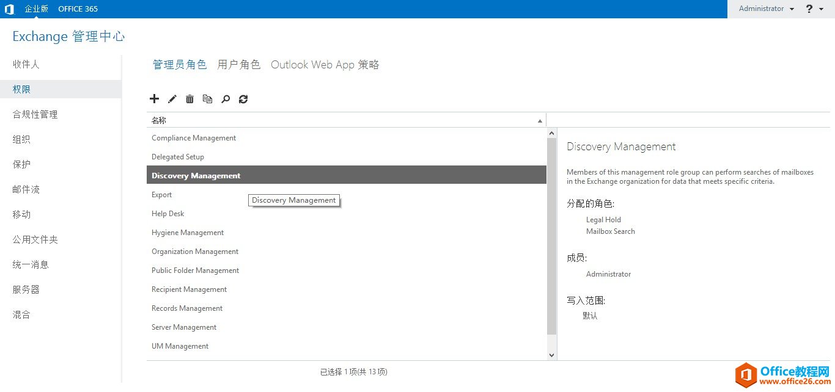Select the Help Desk role group

tap(167, 213)
